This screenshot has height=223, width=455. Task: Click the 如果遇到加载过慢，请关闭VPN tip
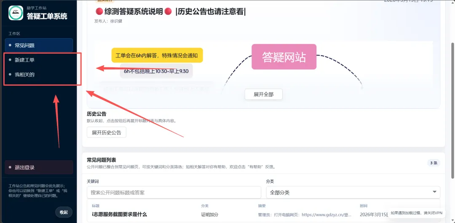tap(416, 213)
